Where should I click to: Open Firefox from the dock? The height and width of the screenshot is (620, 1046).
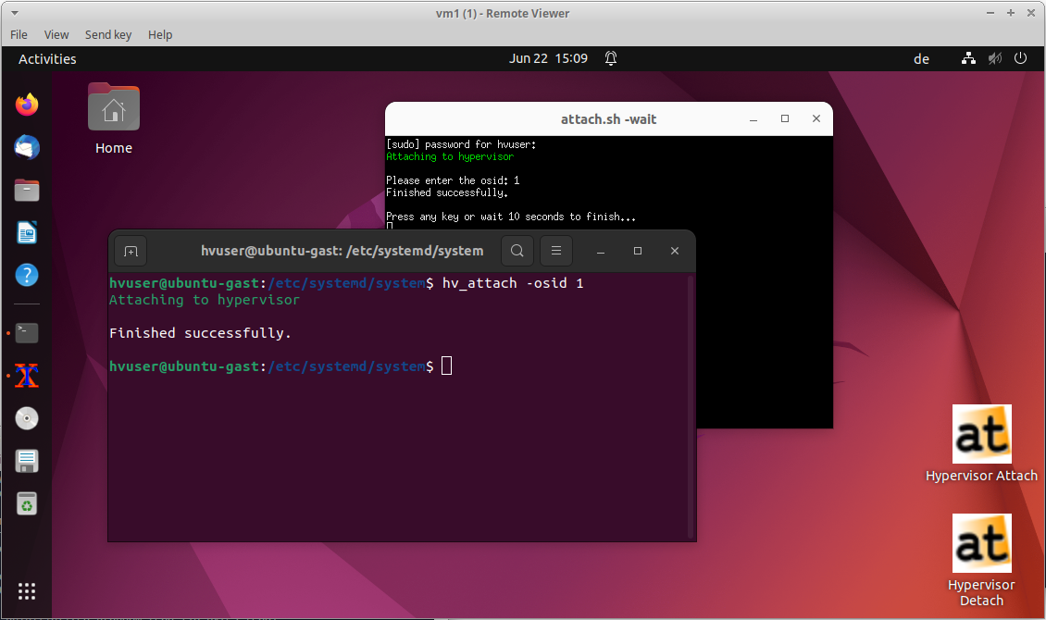pyautogui.click(x=27, y=105)
